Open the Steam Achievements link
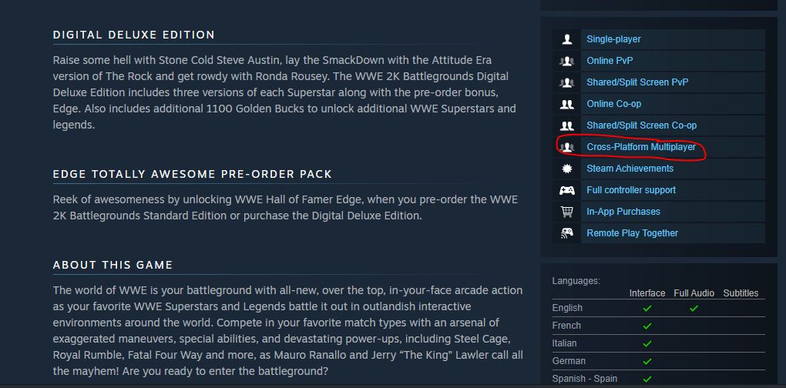 [x=630, y=169]
